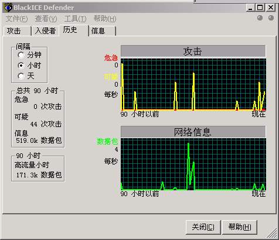Open the 工具(T) menu

pyautogui.click(x=75, y=19)
